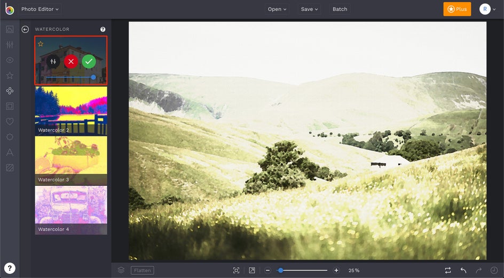Zoom out with the minus button
Viewport: 504px width, 278px height.
pyautogui.click(x=268, y=271)
